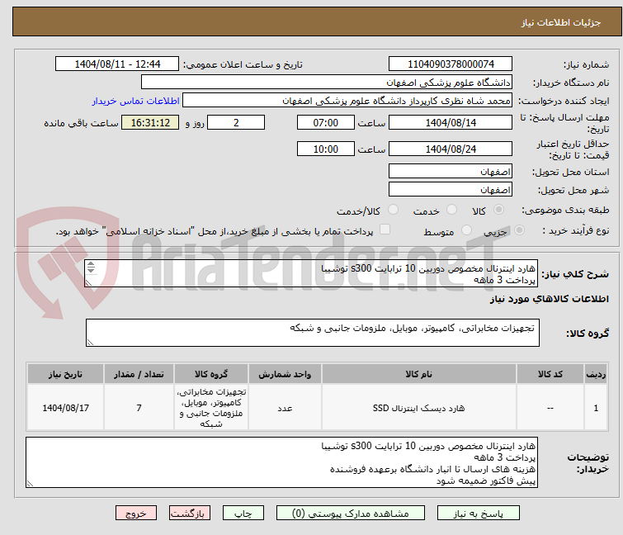Viewport: 623px width, 535px height.
Task: Click the شماره نیاز number field
Action: pos(451,64)
